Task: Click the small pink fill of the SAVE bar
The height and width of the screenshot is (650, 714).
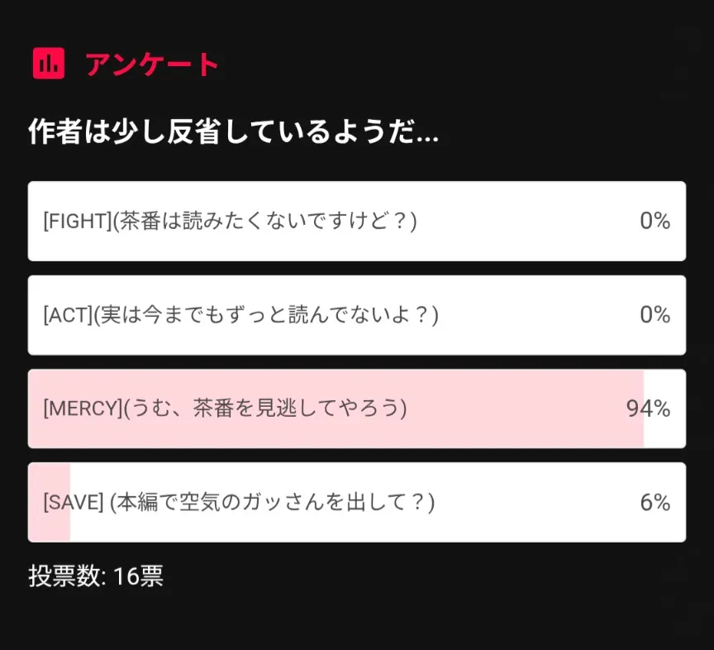Action: [x=50, y=525]
